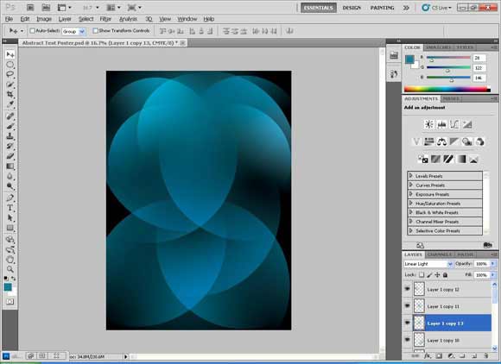
Task: Open the Filter menu
Action: pos(105,19)
